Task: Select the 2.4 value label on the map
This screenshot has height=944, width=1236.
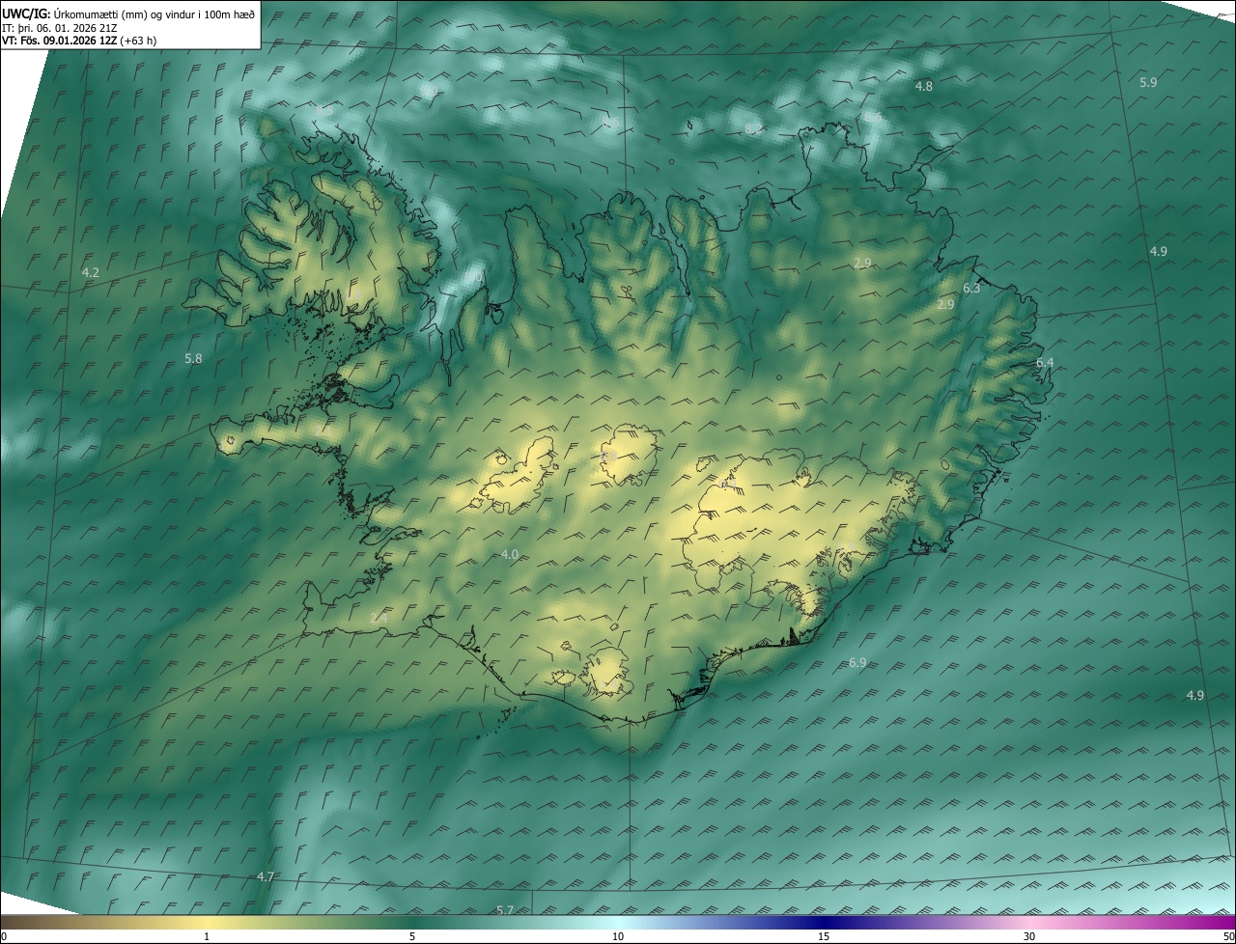Action: [x=379, y=618]
